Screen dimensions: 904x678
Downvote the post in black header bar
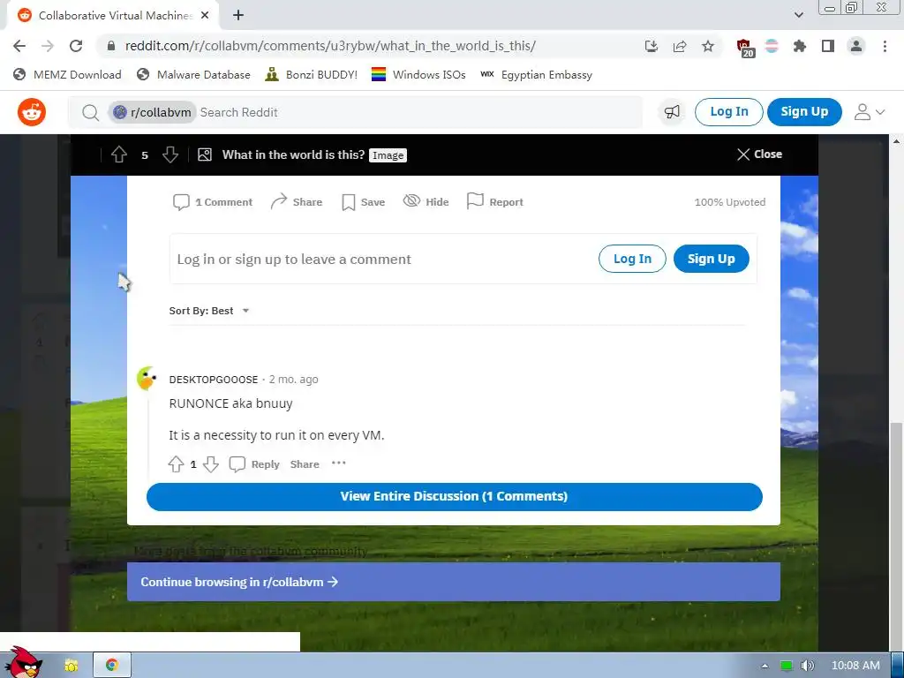click(x=170, y=154)
